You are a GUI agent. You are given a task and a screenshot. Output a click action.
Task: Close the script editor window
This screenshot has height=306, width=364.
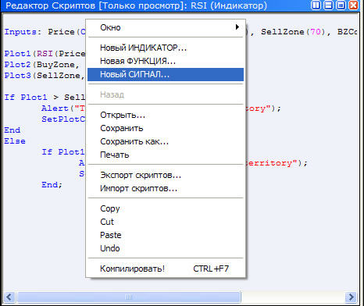(354, 5)
